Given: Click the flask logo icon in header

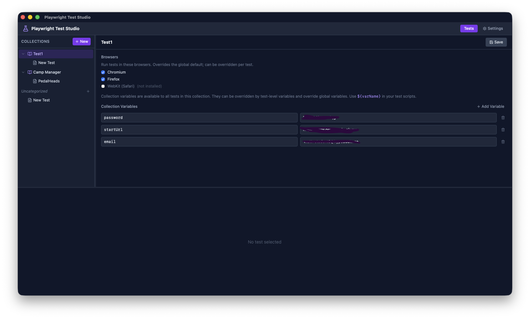Looking at the screenshot, I should pos(26,29).
